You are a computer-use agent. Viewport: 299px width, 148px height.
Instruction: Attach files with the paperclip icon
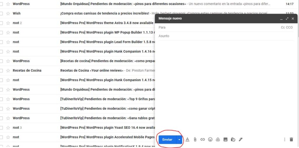(195, 140)
